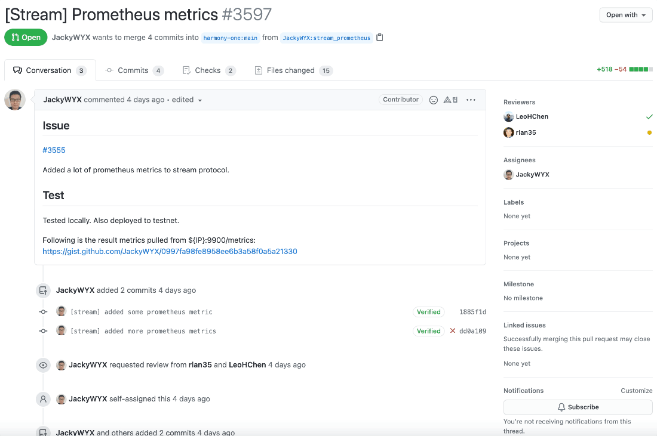Click the first commit node icon in the timeline
Image resolution: width=657 pixels, height=436 pixels.
[43, 312]
